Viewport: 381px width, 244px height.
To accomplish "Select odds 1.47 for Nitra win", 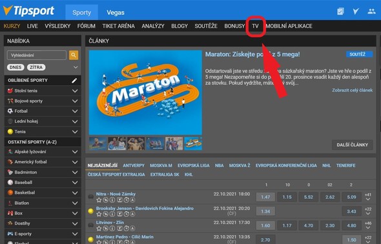I will click(x=265, y=197).
